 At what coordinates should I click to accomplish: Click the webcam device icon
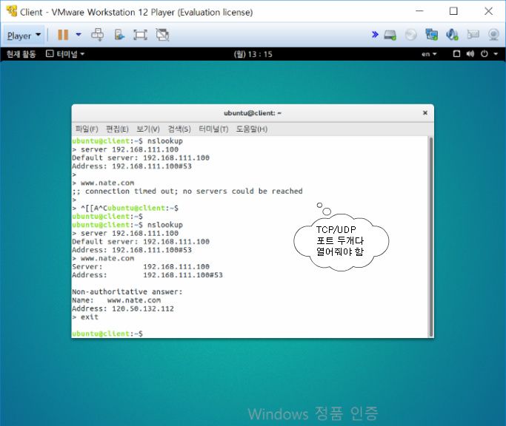(493, 35)
